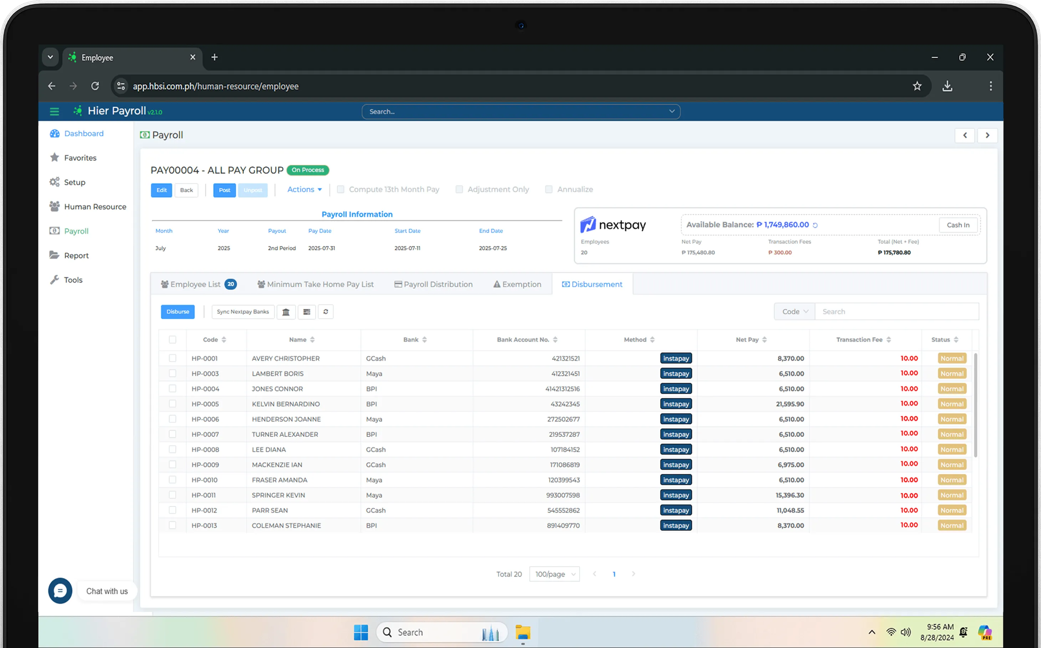Image resolution: width=1041 pixels, height=648 pixels.
Task: Open the hamburger menu in Hier Payroll header
Action: (55, 111)
